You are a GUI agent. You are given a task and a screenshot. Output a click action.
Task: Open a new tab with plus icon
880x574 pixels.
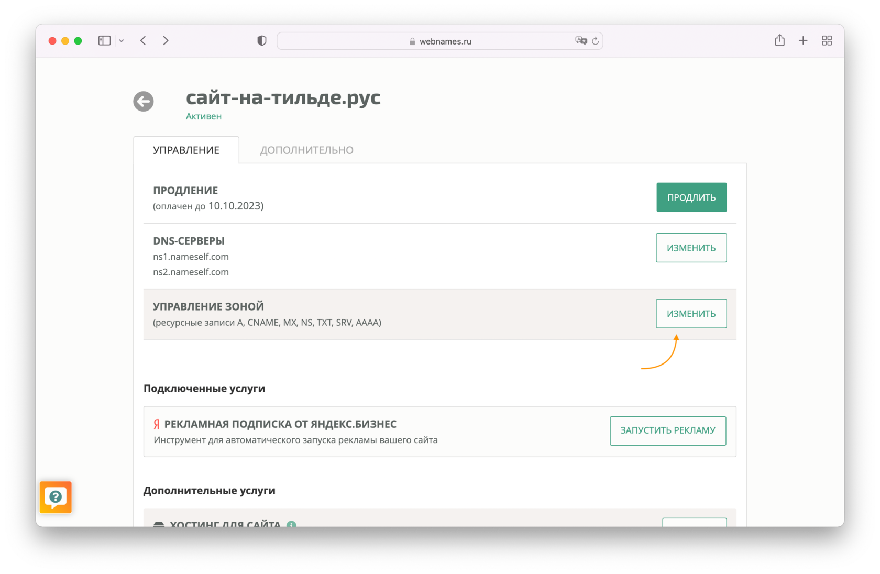coord(803,40)
